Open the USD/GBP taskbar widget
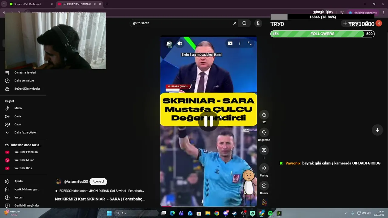388x218 pixels. coord(12,213)
